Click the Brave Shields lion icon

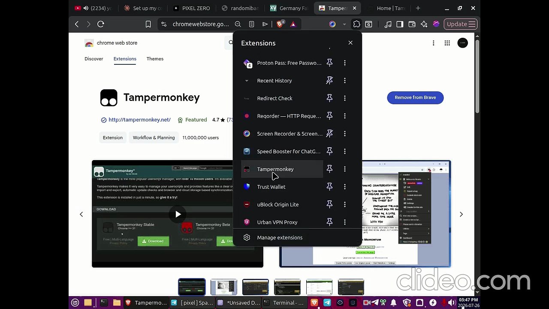(x=280, y=24)
